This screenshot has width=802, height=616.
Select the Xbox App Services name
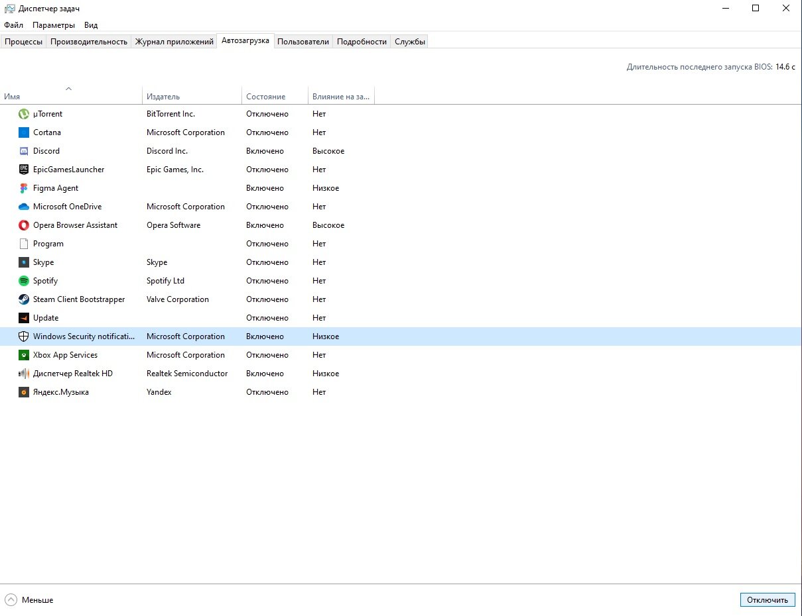66,355
